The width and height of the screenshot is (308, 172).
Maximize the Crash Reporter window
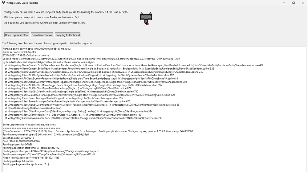[x=294, y=3]
